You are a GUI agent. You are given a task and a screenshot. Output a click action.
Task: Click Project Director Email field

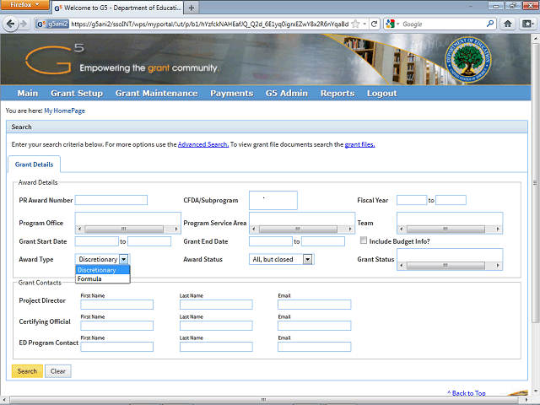point(315,305)
